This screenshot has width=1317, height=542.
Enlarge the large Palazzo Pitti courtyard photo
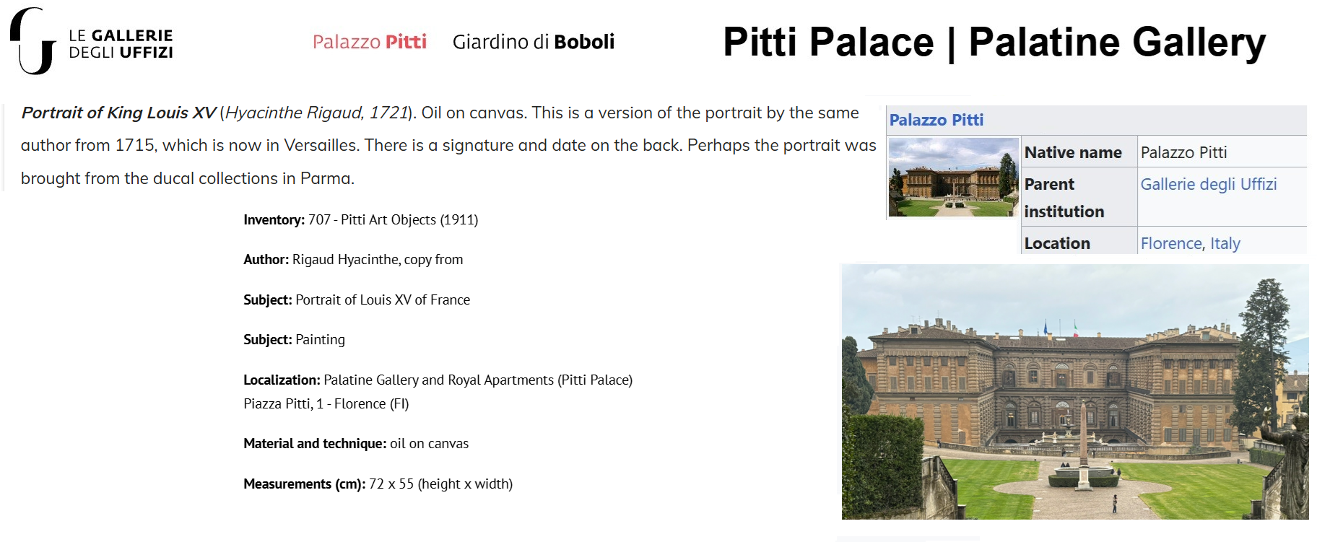(x=1074, y=391)
